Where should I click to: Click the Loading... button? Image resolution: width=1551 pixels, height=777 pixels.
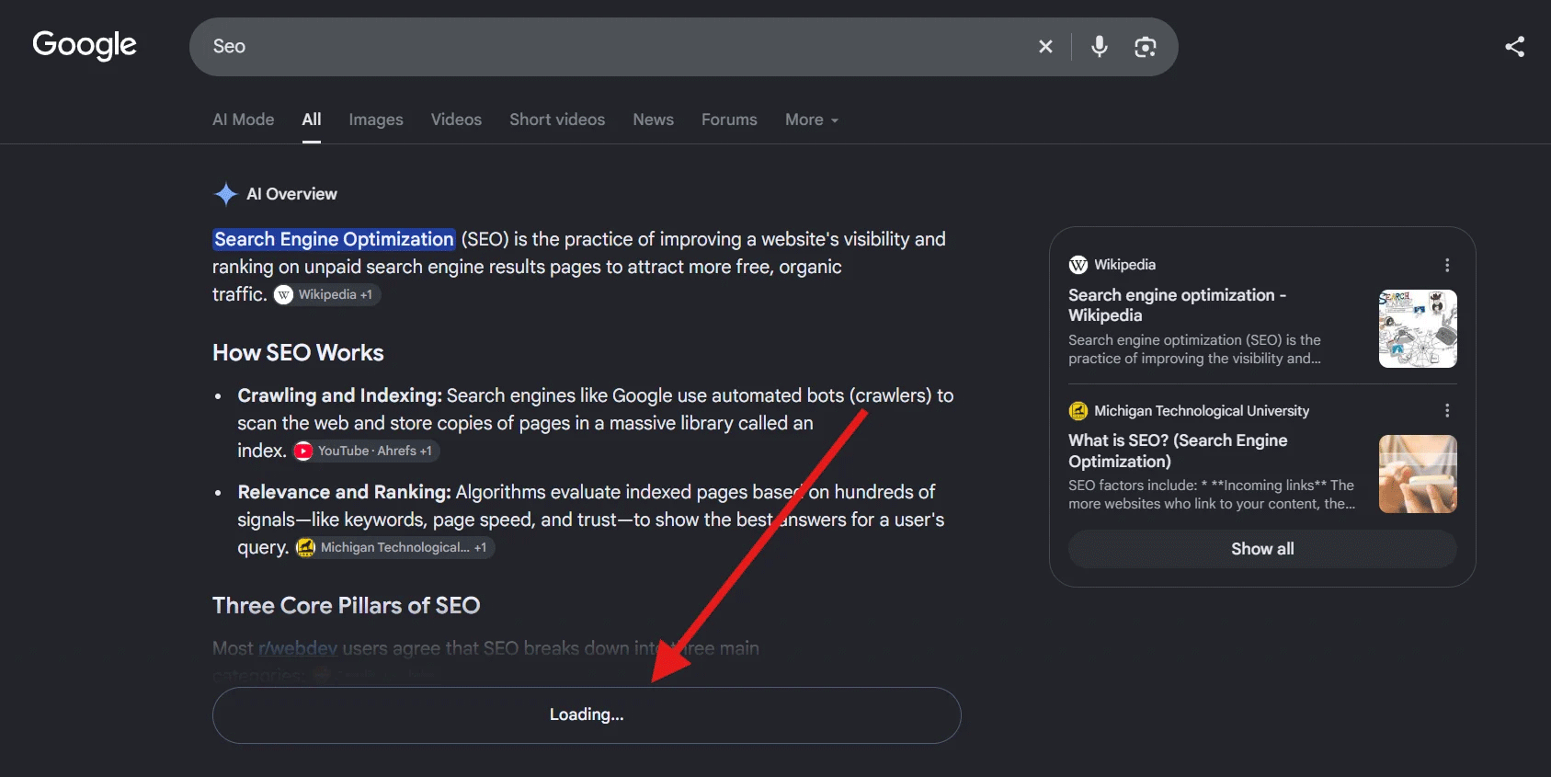(587, 714)
